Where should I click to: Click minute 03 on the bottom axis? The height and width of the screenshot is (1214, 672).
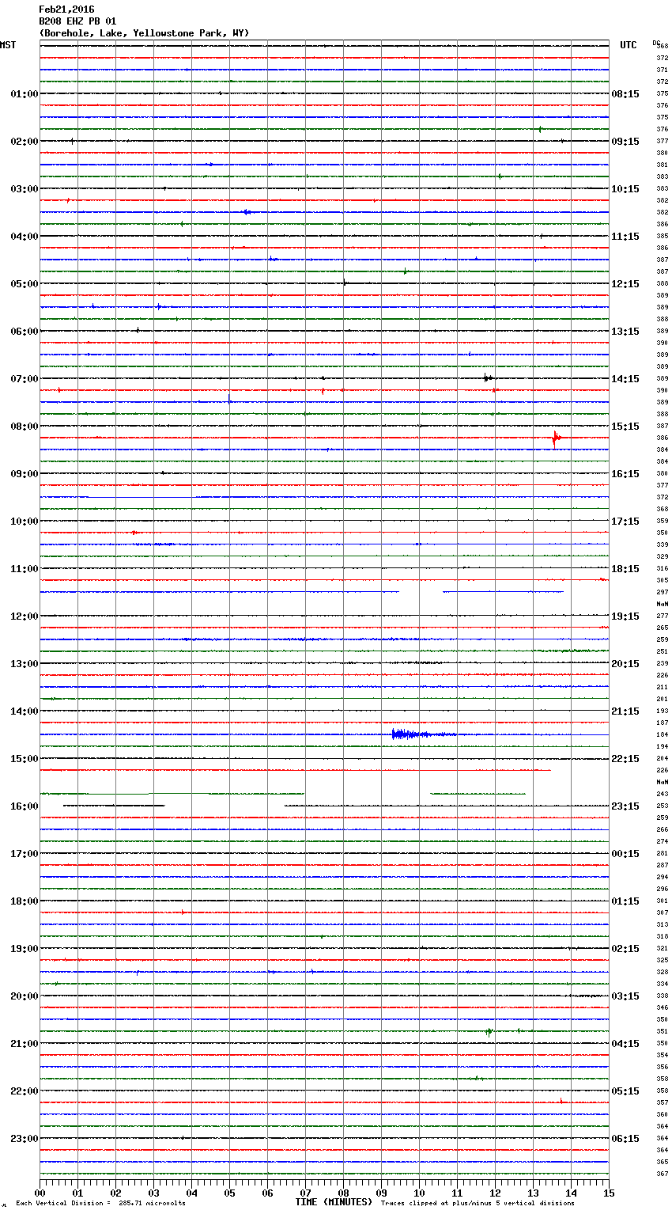tap(153, 1193)
